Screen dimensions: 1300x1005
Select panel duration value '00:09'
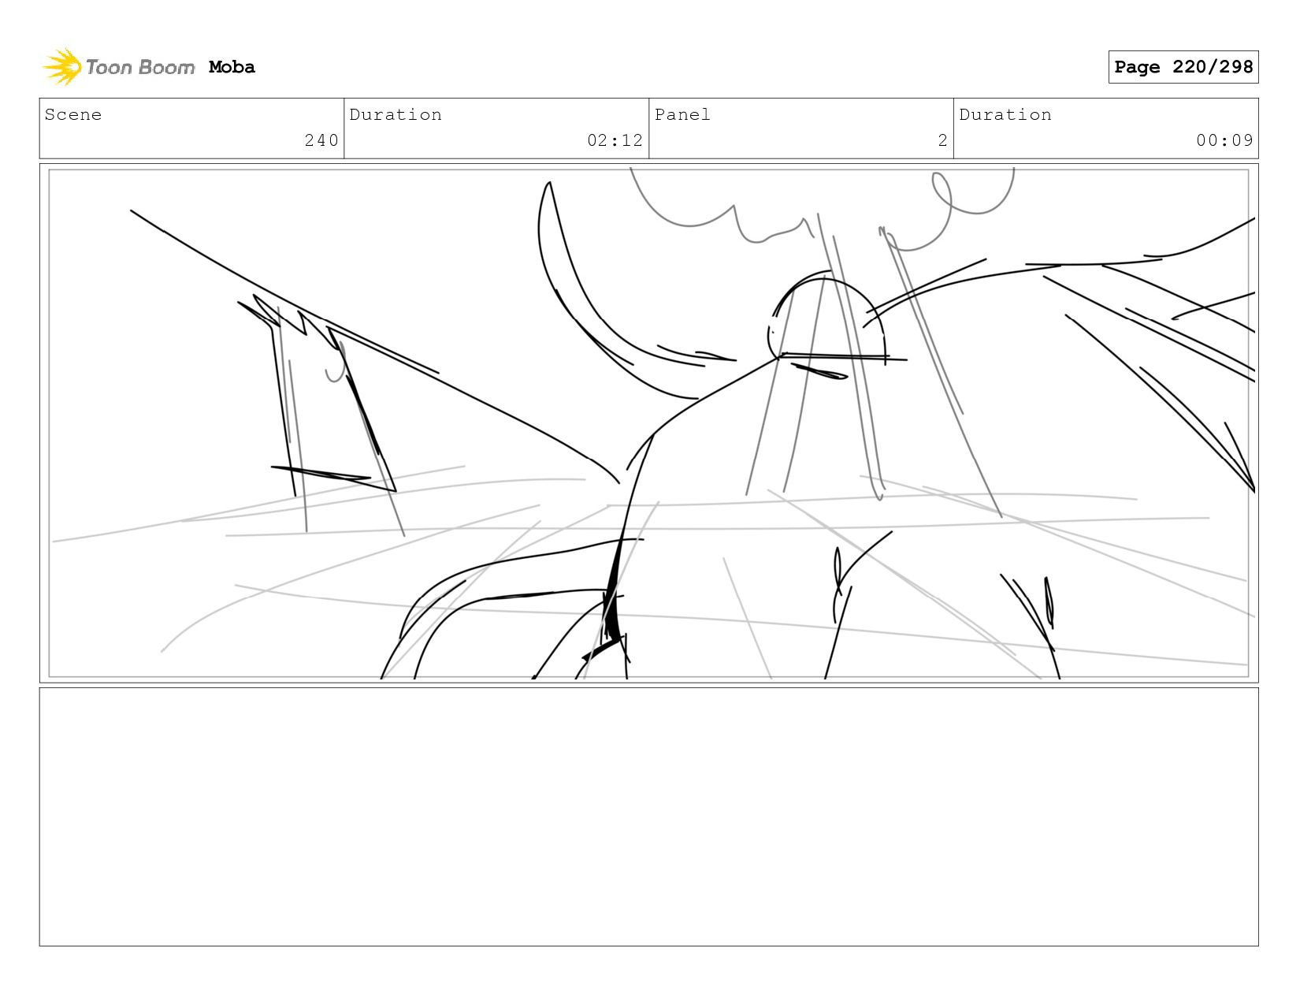point(1224,140)
